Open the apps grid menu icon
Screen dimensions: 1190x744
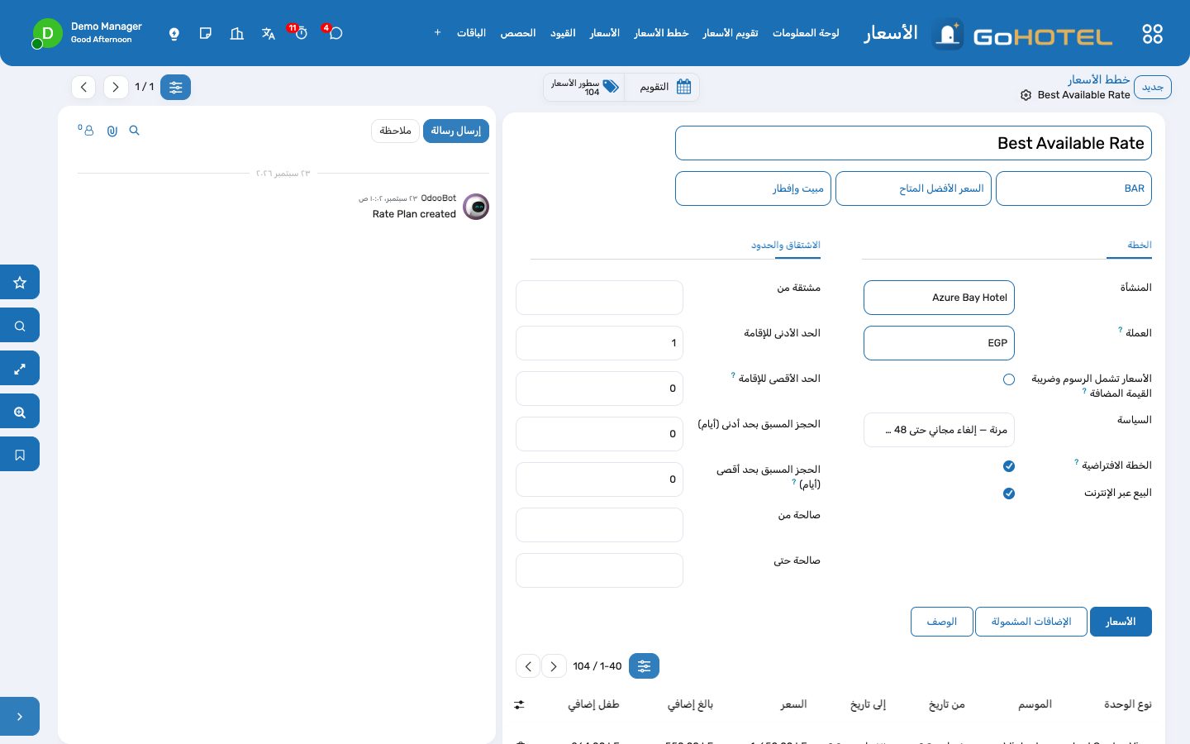[1152, 34]
